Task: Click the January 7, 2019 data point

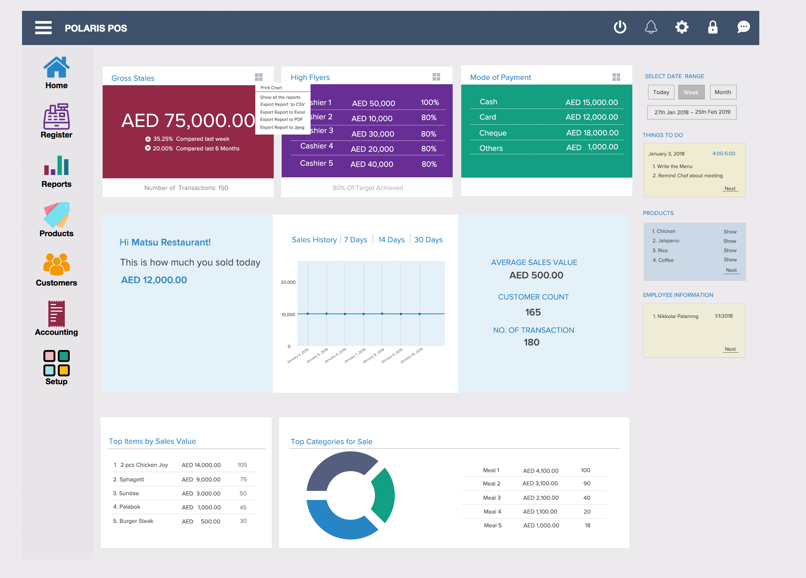Action: click(364, 314)
